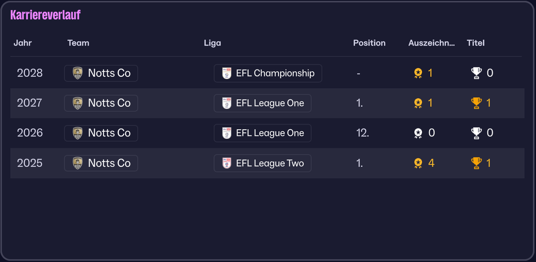Click the Karriereverlauf panel title
The image size is (536, 262).
click(46, 15)
